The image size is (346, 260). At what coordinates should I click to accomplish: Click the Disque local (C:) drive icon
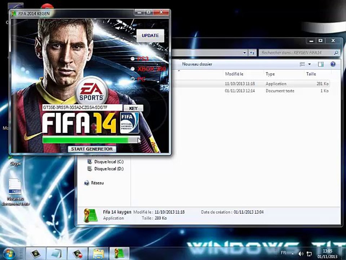click(x=90, y=162)
